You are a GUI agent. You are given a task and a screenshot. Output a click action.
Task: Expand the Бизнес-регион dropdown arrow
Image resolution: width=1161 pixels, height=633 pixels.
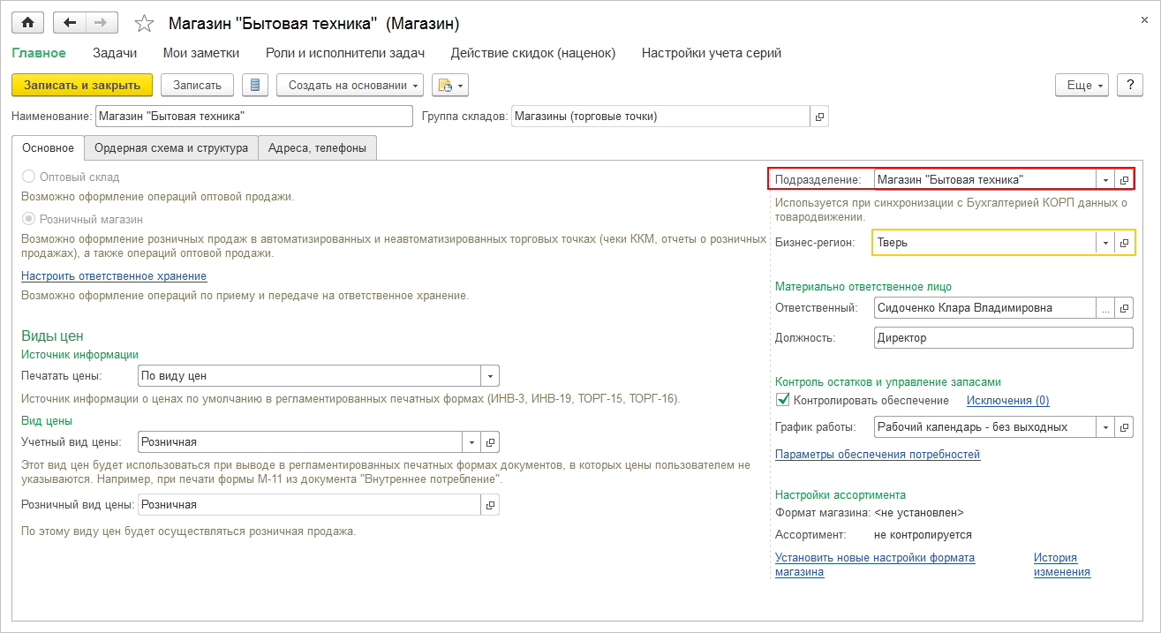[x=1105, y=242]
